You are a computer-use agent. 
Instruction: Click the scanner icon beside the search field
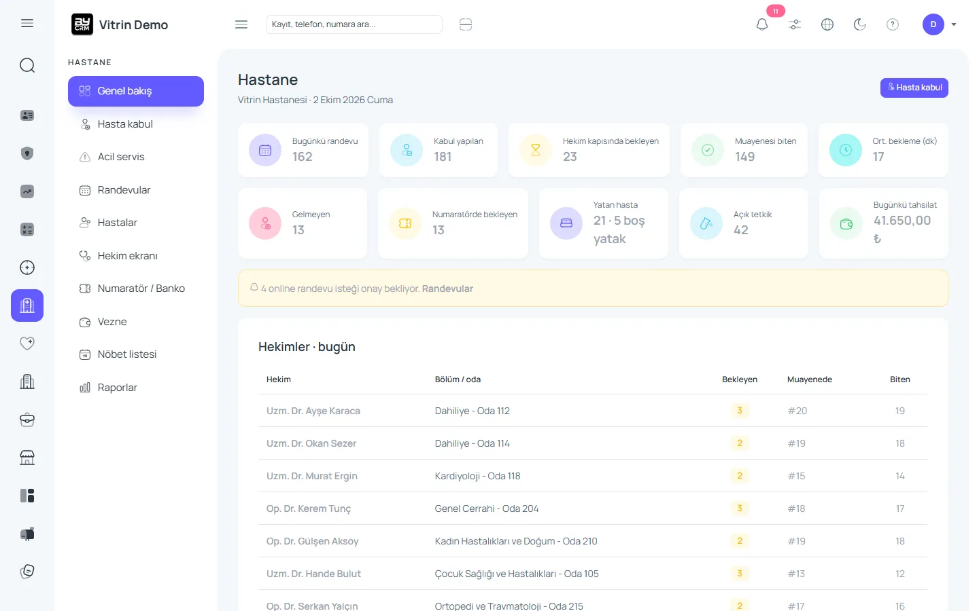[x=466, y=24]
